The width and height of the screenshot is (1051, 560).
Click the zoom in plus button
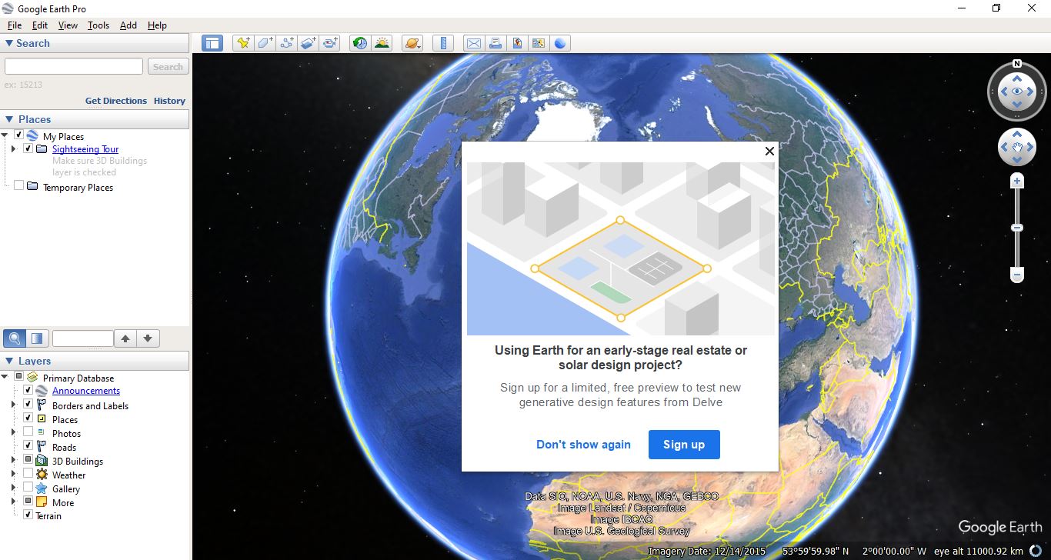click(x=1017, y=182)
